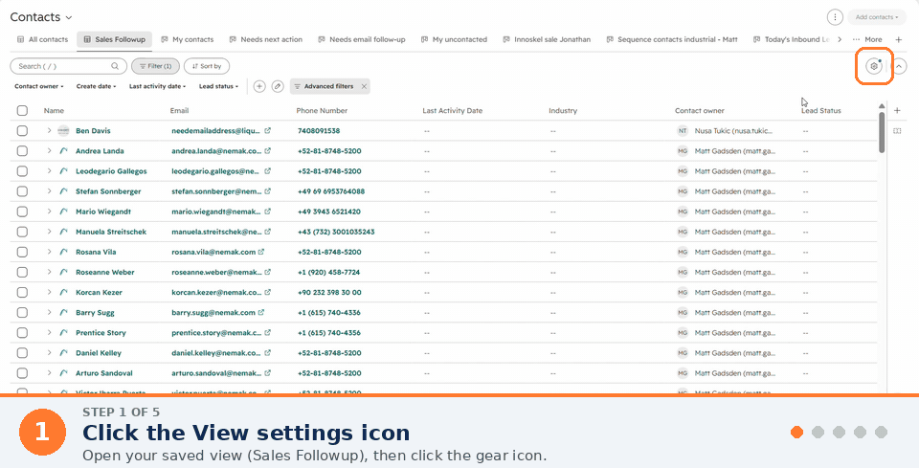919x468 pixels.
Task: Select the checkbox for Mario Wiegandt
Action: click(x=22, y=212)
